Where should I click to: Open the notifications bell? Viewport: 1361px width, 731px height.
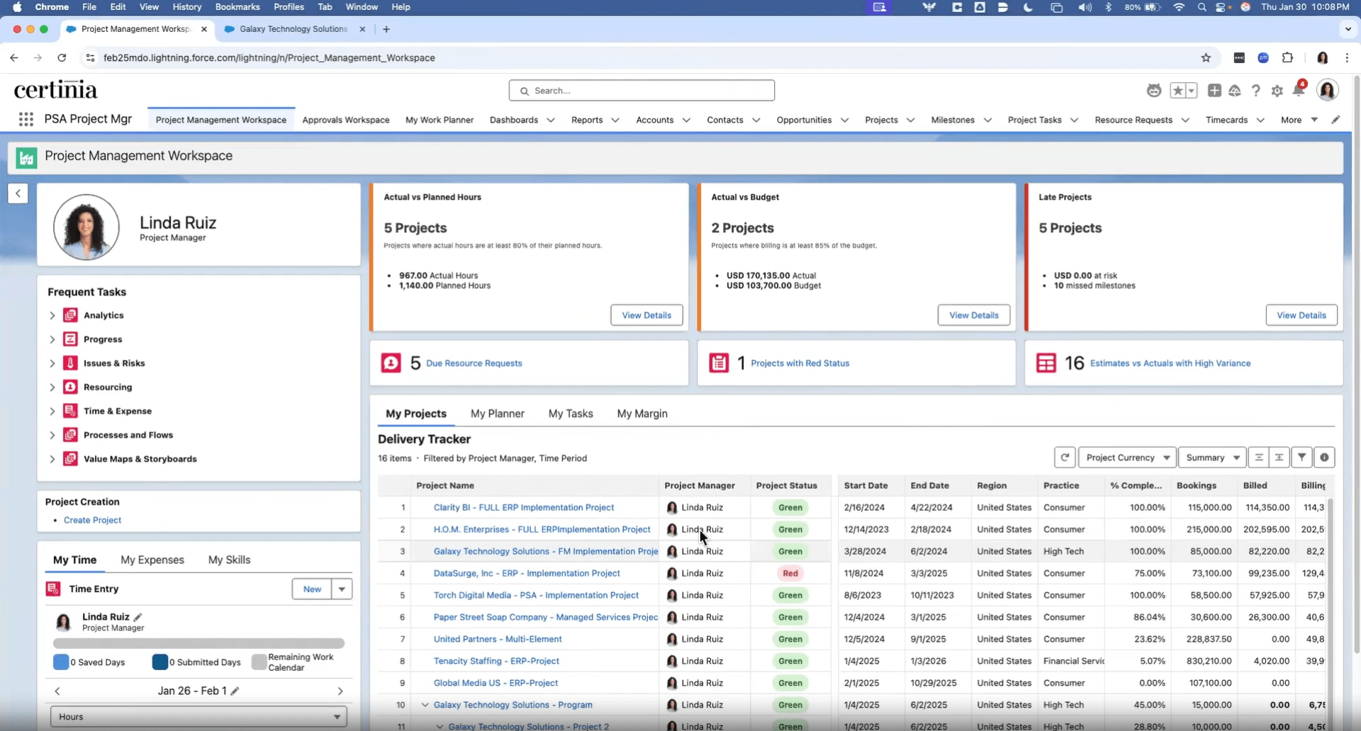(1299, 90)
